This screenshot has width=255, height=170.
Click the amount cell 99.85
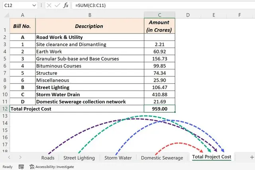[x=159, y=66]
